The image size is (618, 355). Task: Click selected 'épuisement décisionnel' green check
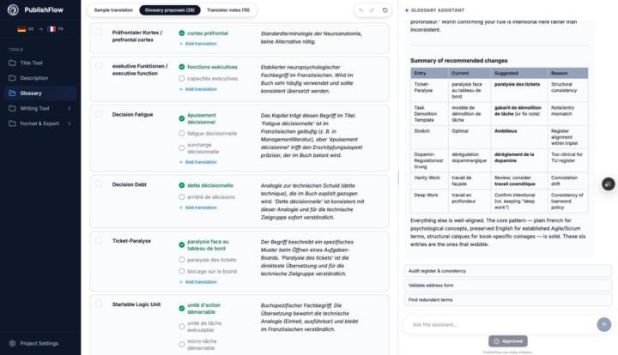tap(182, 118)
